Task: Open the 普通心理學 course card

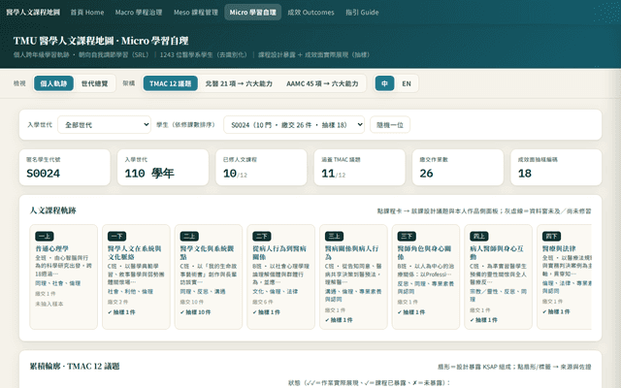Action: coord(63,276)
